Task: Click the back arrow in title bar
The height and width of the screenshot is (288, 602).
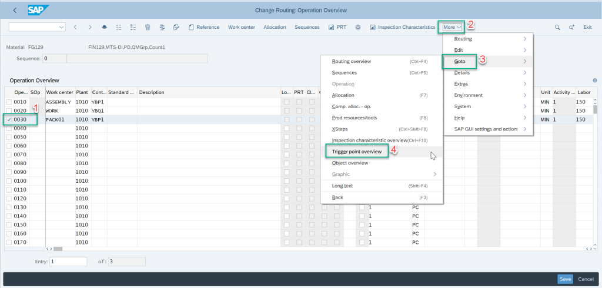Action: pos(15,11)
